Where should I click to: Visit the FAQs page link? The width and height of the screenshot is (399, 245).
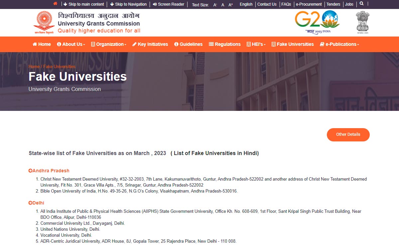click(286, 4)
